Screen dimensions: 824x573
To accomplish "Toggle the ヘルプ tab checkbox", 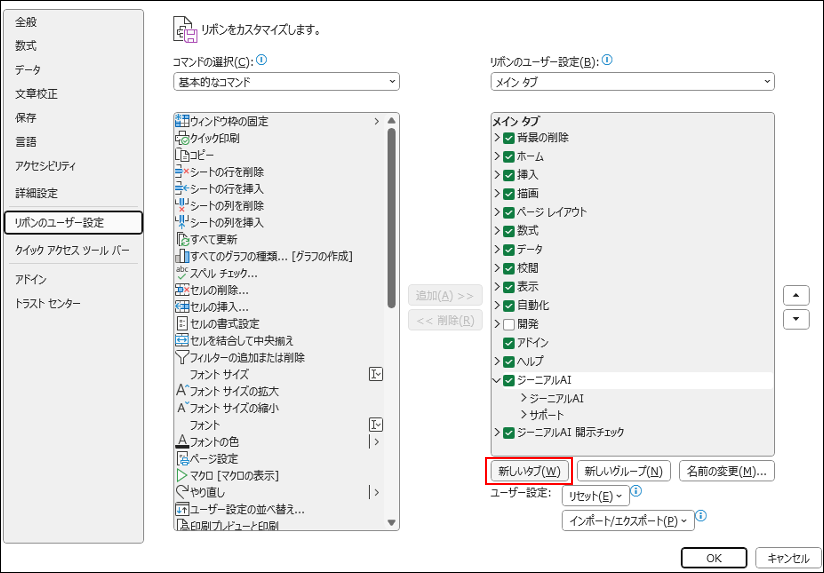I will [x=509, y=362].
